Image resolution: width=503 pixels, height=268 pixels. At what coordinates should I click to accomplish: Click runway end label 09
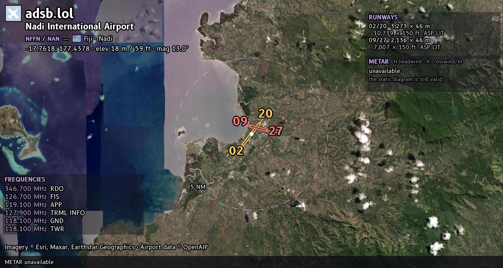click(240, 121)
